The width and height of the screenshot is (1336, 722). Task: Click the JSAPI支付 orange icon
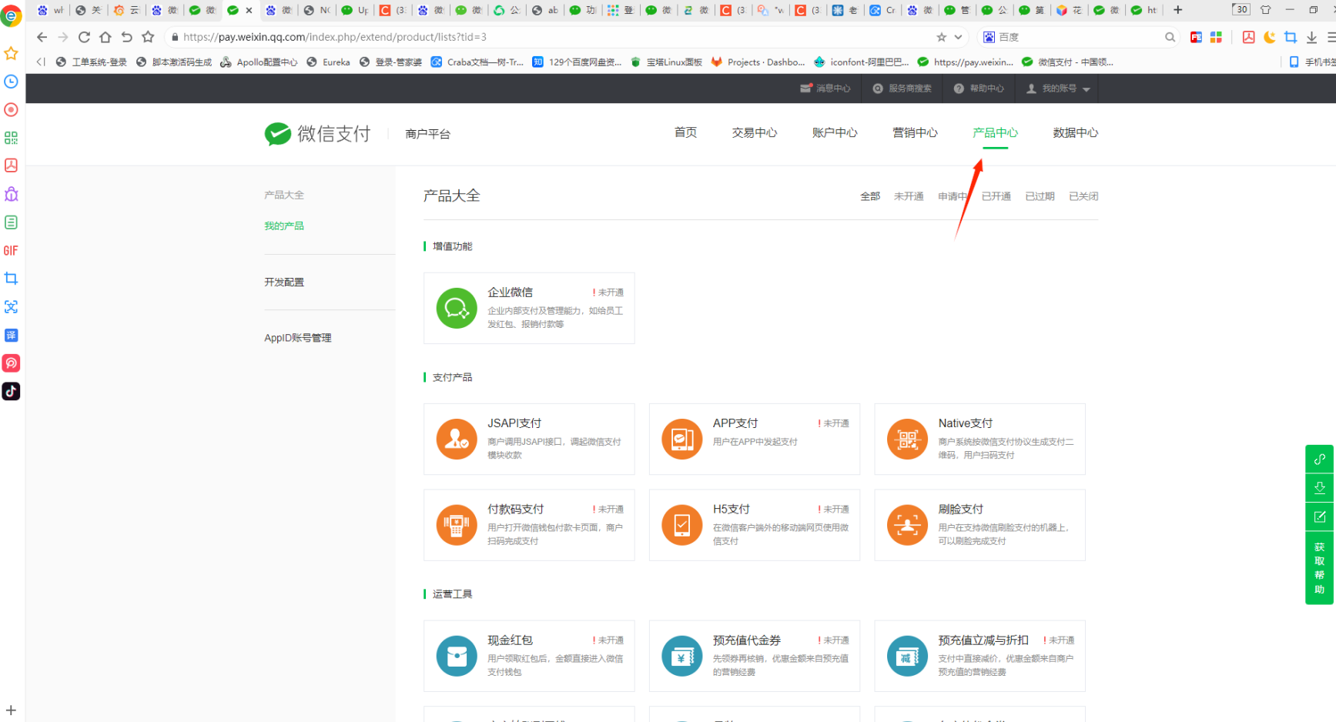click(x=457, y=439)
